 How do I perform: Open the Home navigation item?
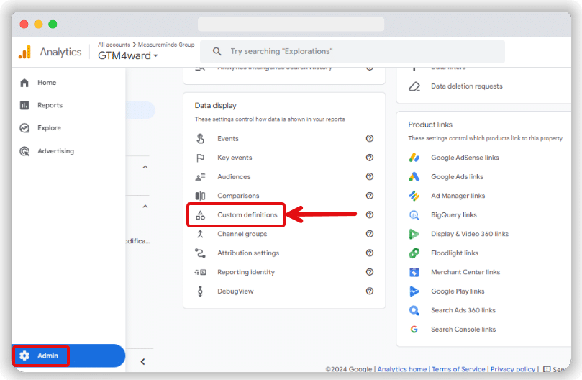[46, 83]
